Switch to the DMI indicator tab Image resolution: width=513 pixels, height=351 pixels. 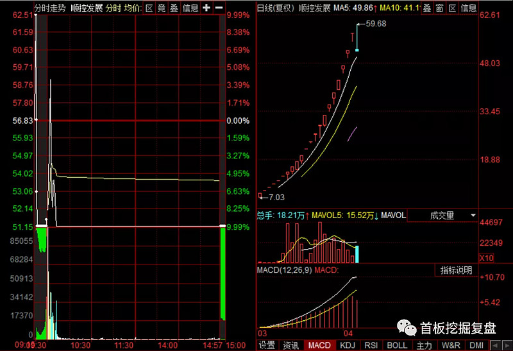pos(476,345)
